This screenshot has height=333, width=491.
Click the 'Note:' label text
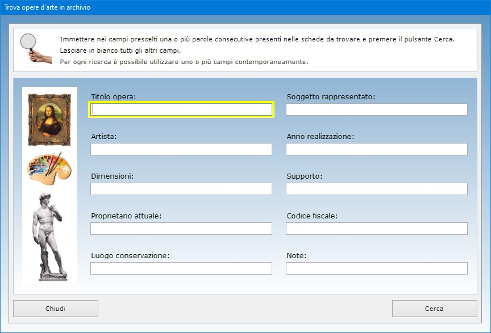tap(296, 256)
